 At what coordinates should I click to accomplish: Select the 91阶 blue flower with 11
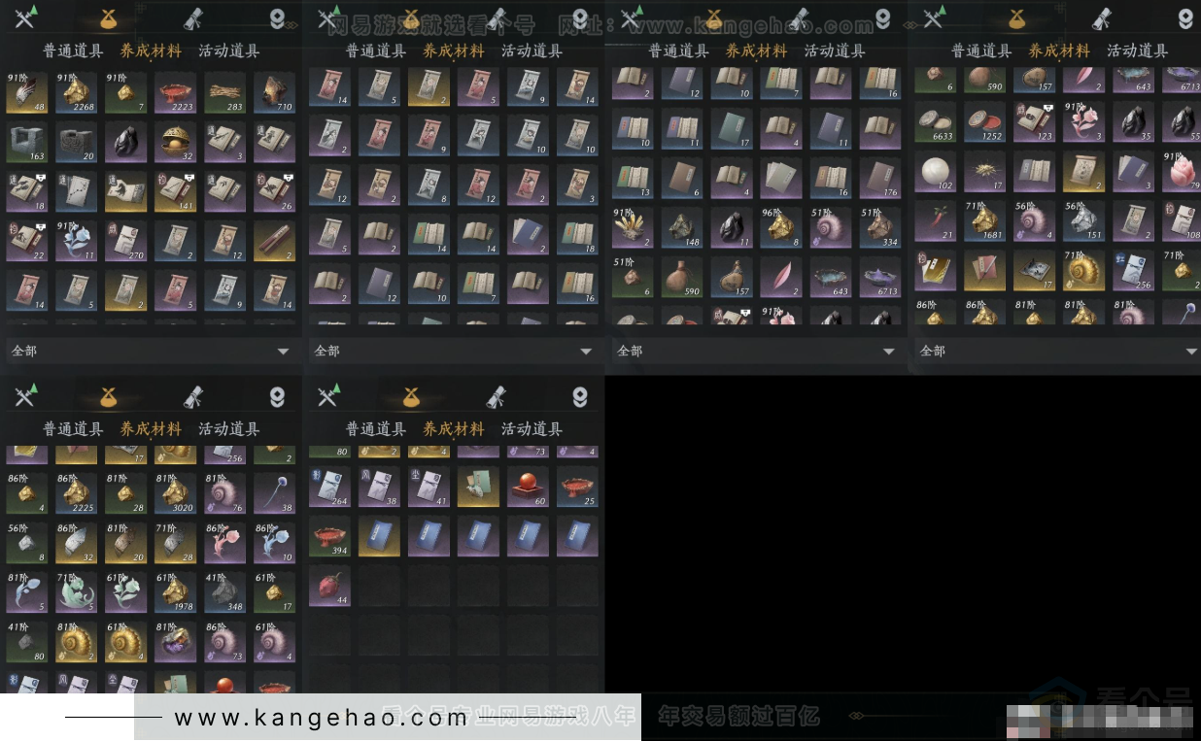coord(76,241)
